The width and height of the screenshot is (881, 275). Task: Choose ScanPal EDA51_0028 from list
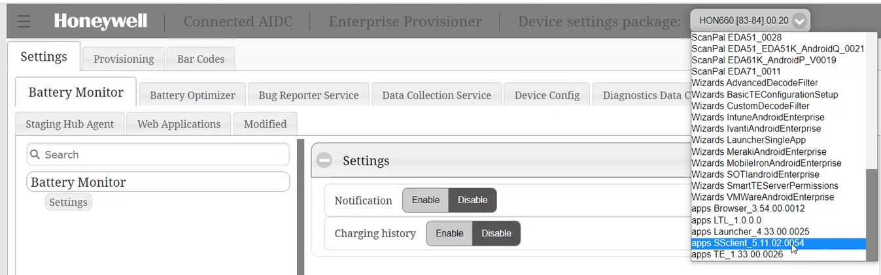pos(778,37)
